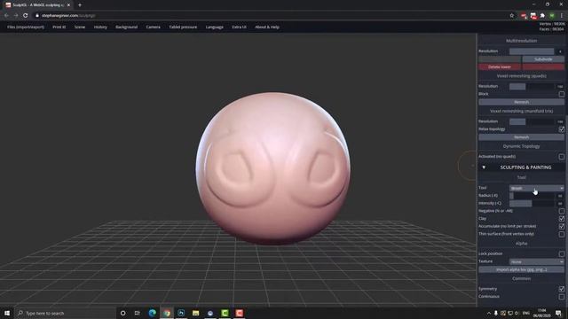Toggle the Block checkbox

[x=561, y=94]
